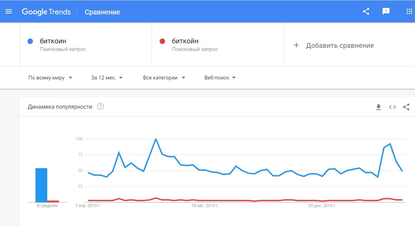Expand the По всему миру region dropdown
The width and height of the screenshot is (415, 226).
pos(50,78)
